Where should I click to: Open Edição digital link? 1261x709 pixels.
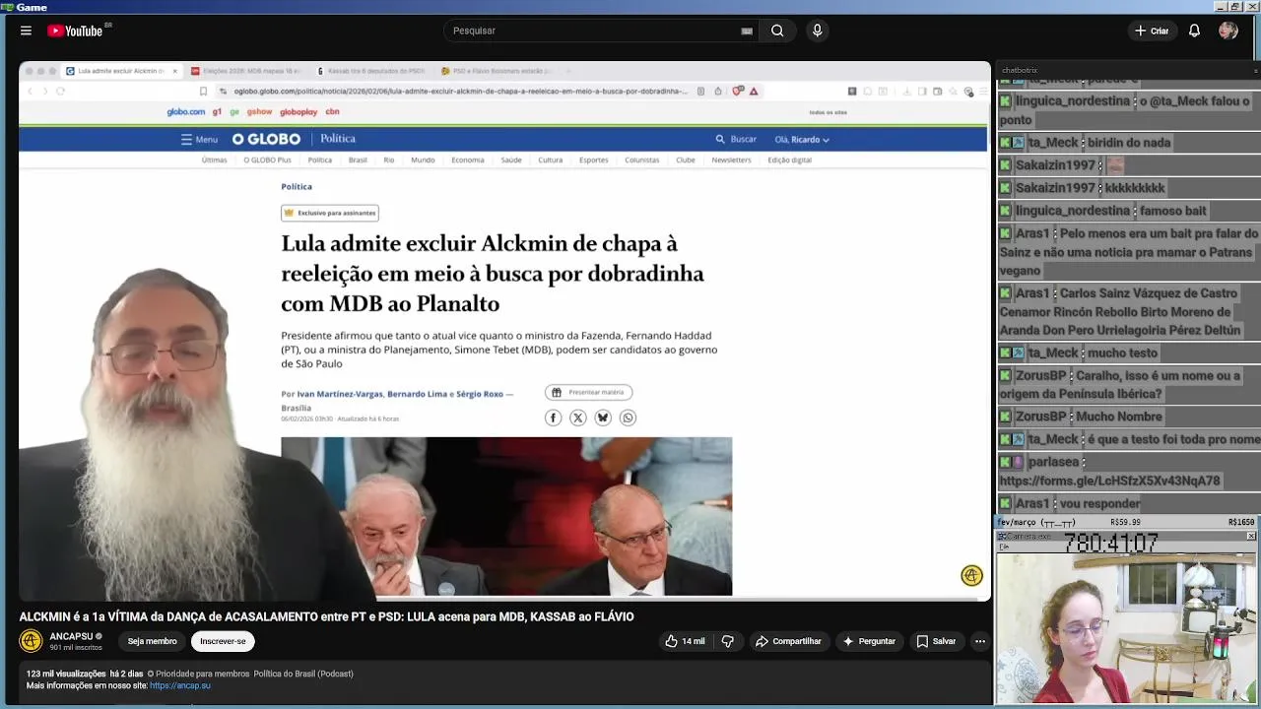pyautogui.click(x=790, y=160)
